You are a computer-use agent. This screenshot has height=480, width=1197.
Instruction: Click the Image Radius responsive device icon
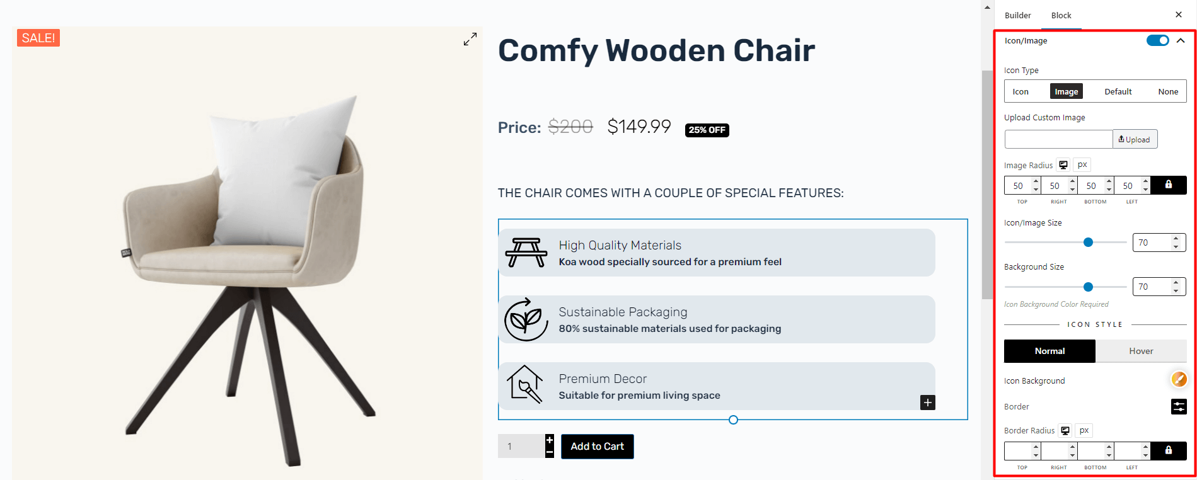(1063, 165)
